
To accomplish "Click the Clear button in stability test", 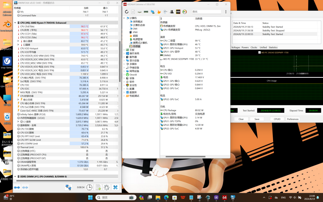I will tap(241, 119).
